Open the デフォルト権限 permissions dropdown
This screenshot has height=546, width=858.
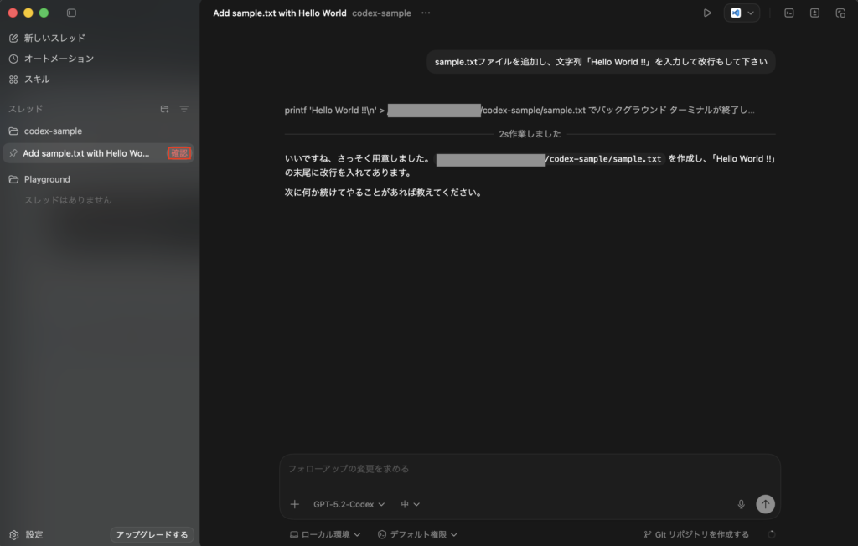(417, 534)
